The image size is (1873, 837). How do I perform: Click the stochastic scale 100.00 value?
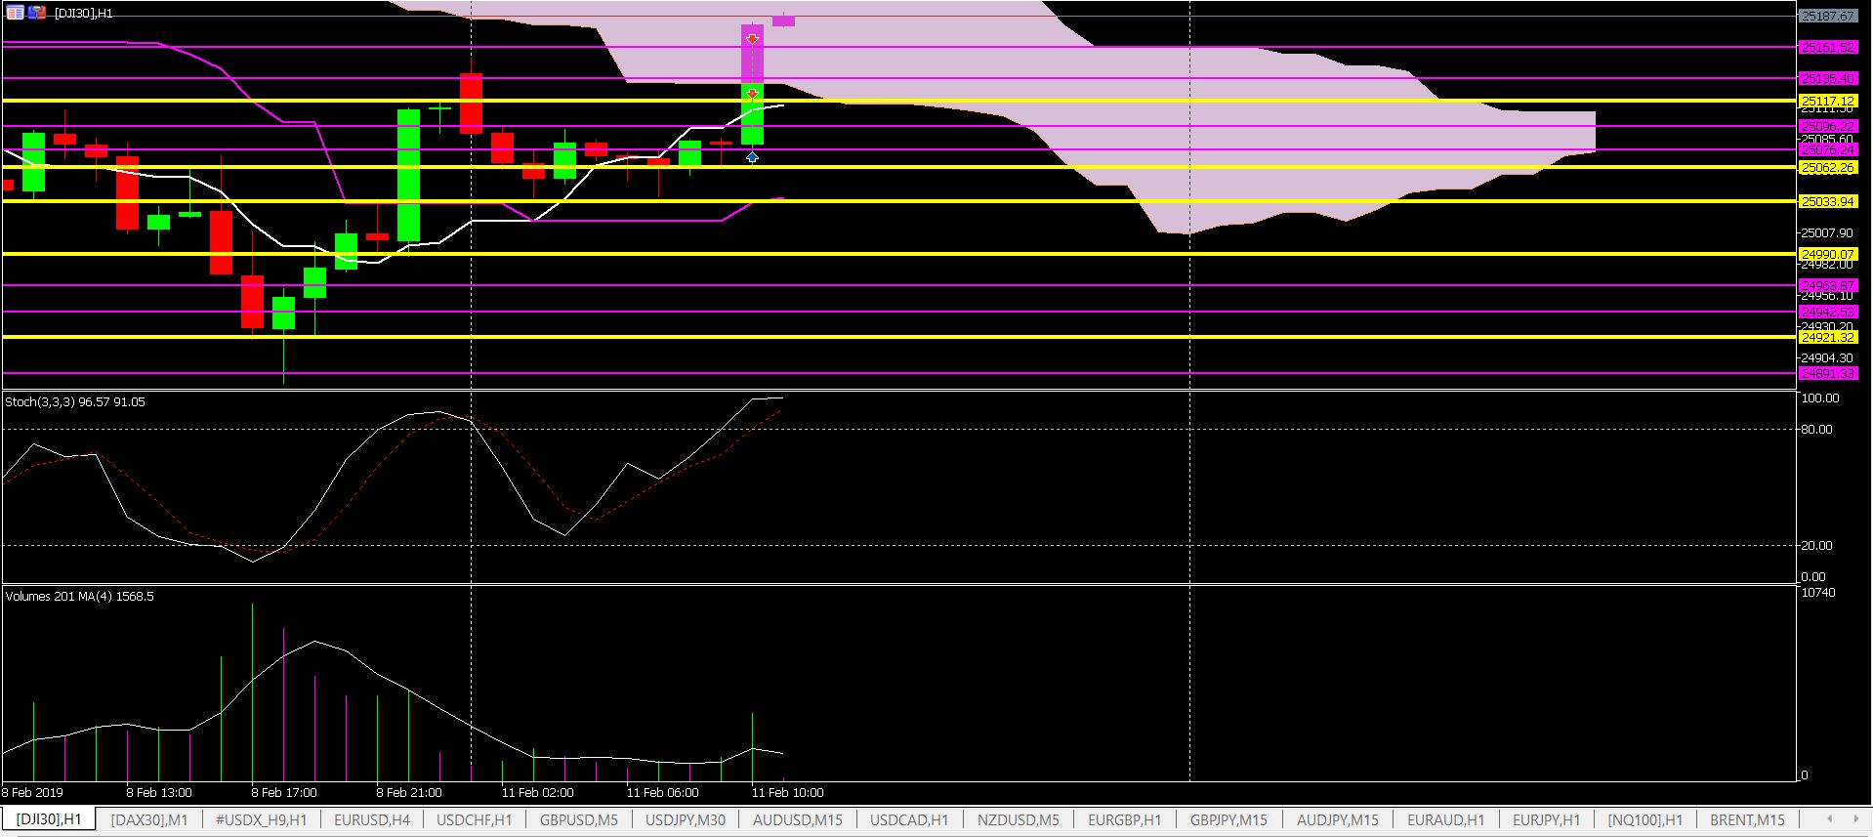[x=1819, y=398]
